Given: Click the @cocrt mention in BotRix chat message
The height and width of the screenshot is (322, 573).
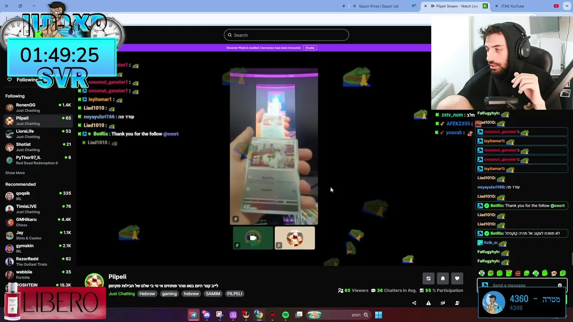Looking at the screenshot, I should click(557, 206).
